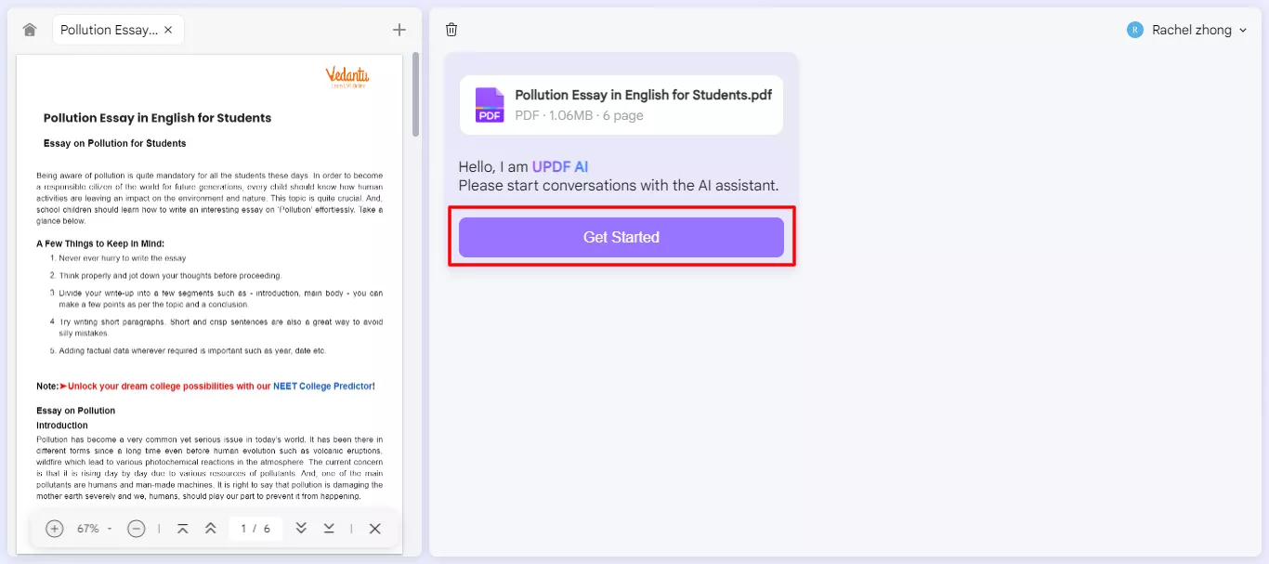This screenshot has height=564, width=1269.
Task: Zoom in with the plus icon
Action: 55,529
